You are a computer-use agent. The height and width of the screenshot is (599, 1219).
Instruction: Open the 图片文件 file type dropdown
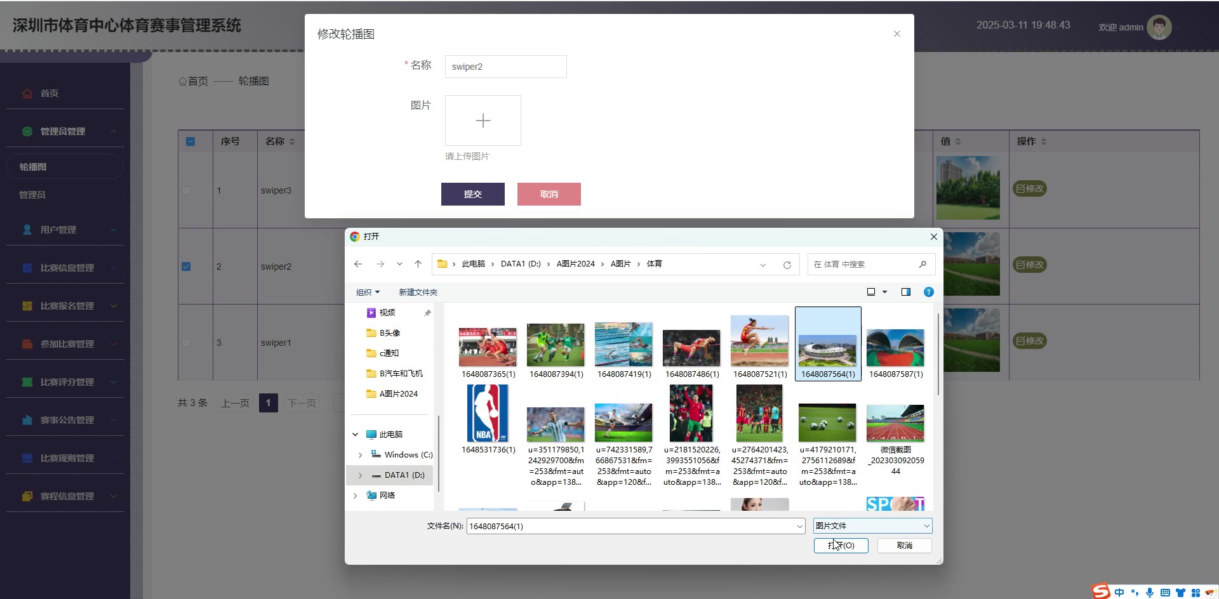(873, 525)
